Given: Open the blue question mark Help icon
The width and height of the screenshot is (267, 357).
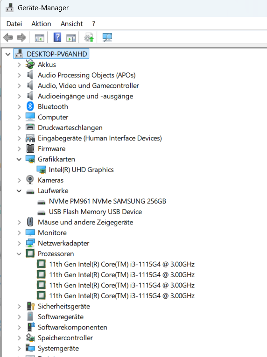Looking at the screenshot, I should pyautogui.click(x=57, y=37).
